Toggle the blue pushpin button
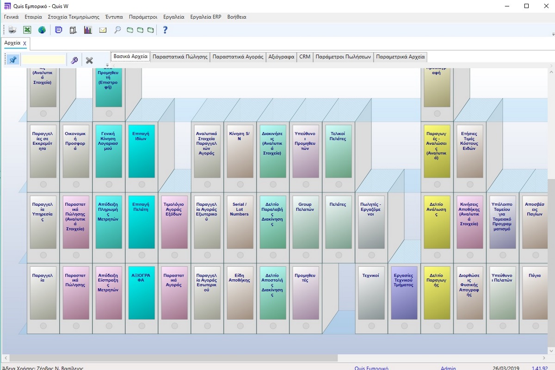Screen dimensions: 555x370 (13, 60)
